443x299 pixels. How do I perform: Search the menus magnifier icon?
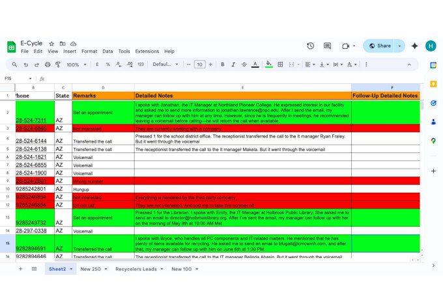tap(14, 64)
